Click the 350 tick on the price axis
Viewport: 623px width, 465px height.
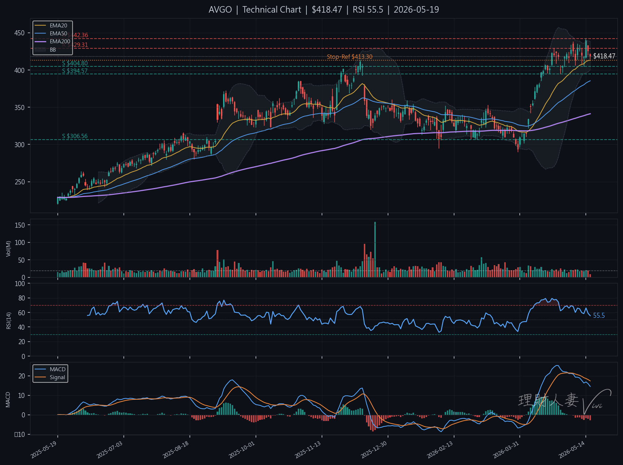[x=19, y=108]
